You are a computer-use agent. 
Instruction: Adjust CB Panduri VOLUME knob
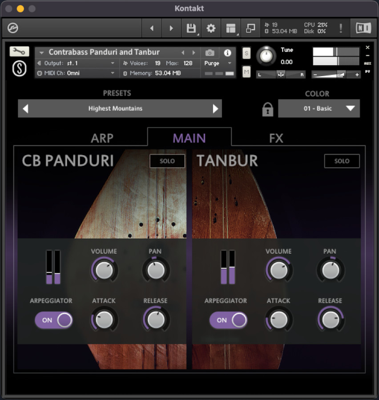(104, 270)
